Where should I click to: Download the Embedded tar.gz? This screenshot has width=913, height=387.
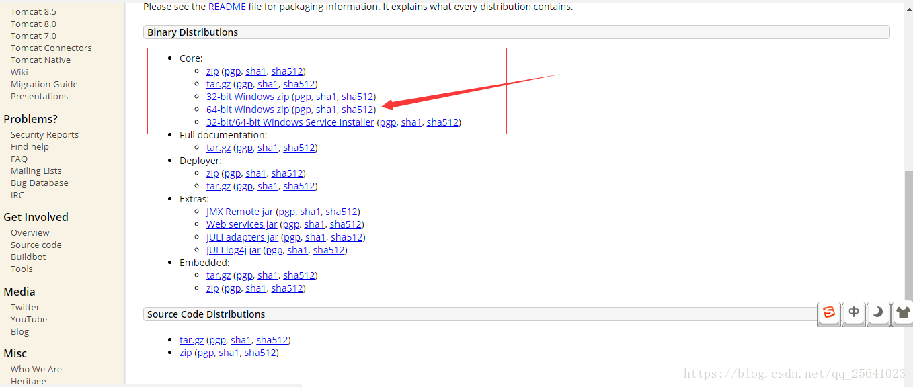click(x=219, y=275)
